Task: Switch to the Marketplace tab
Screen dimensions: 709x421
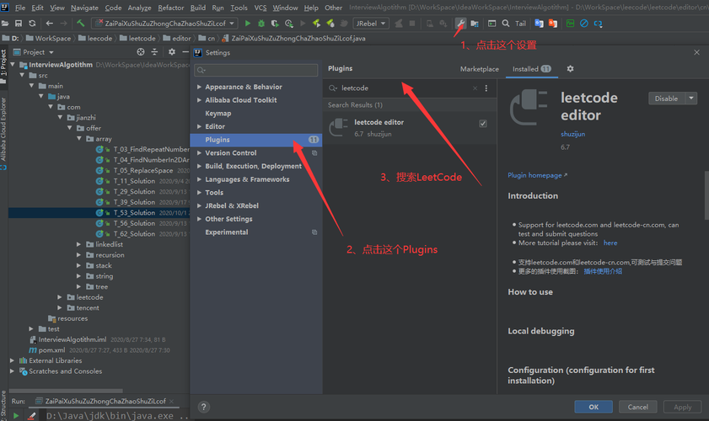Action: pos(479,69)
